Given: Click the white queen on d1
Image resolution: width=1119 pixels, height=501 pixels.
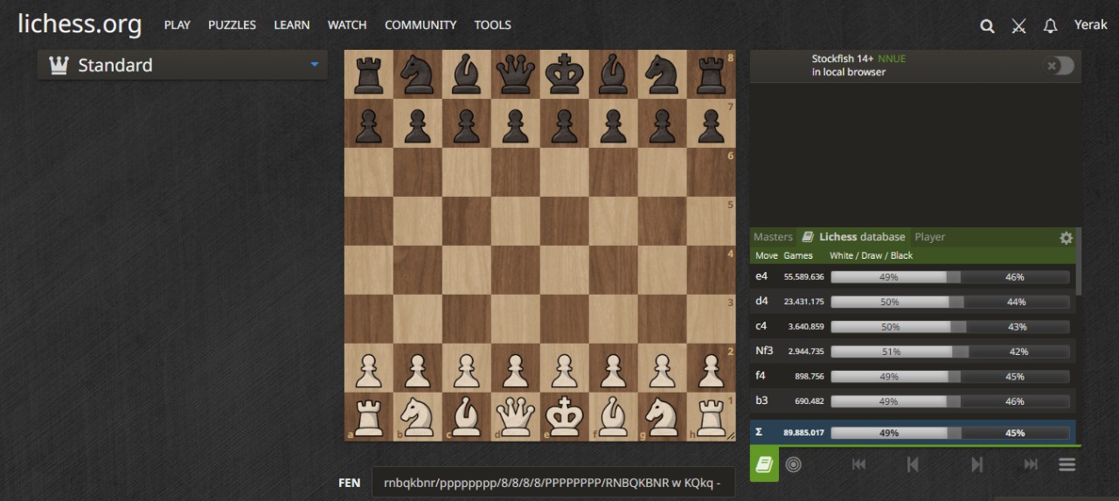Looking at the screenshot, I should pos(516,417).
